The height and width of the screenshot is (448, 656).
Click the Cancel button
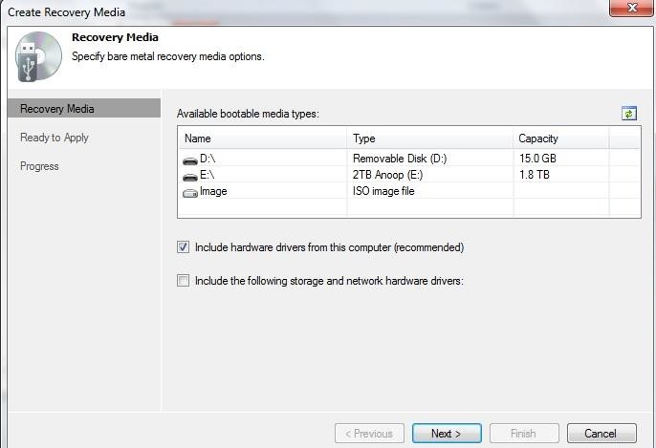[601, 433]
